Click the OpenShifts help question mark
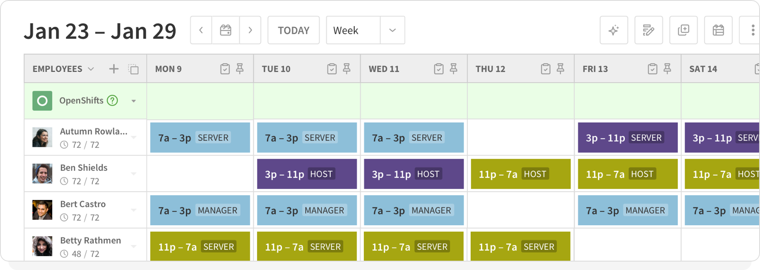 pyautogui.click(x=112, y=100)
